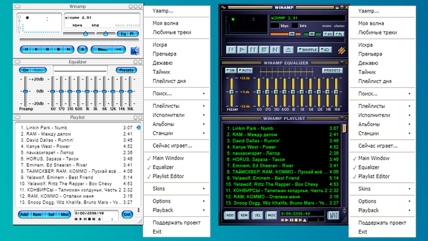Viewport: 428px width, 241px height.
Task: Click Pause in the light Aqua-skin player
Action: click(x=47, y=49)
